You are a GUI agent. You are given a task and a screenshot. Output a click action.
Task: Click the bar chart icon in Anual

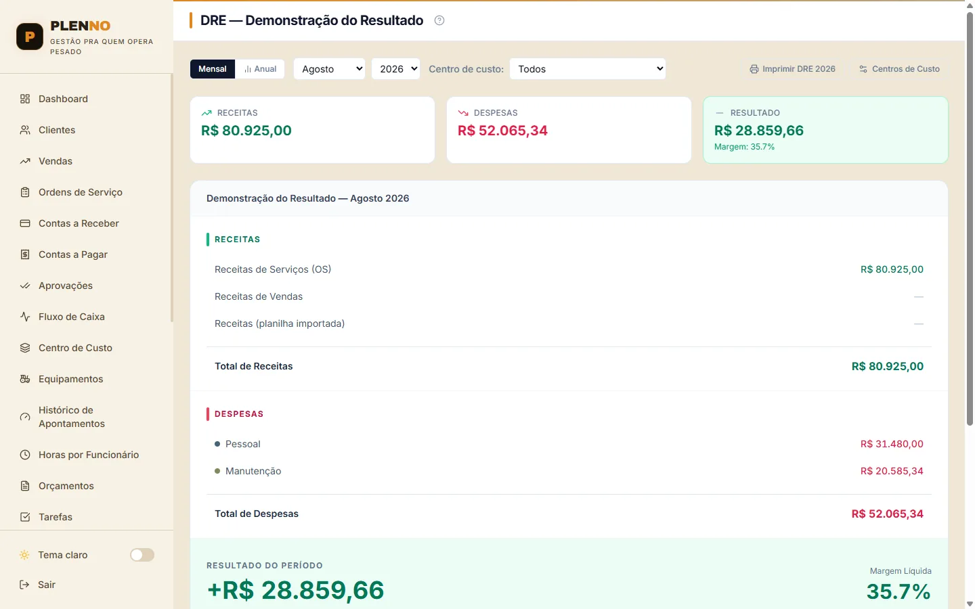click(x=248, y=69)
